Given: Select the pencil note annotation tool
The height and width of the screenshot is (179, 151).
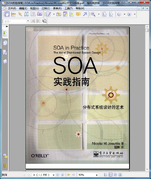Looking at the screenshot, I should coord(49,14).
